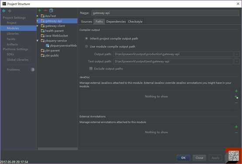
Task: Collapse the ybquery-service module node
Action: tap(38, 41)
